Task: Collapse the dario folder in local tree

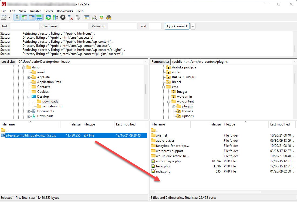Action: 24,68
